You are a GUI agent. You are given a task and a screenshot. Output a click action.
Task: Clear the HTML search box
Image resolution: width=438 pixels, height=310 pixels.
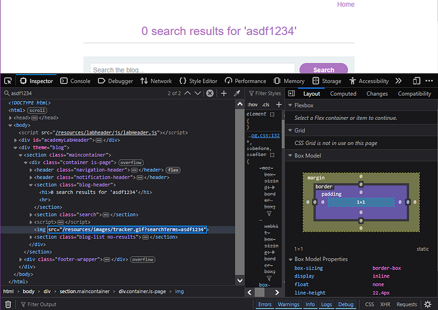(x=210, y=93)
